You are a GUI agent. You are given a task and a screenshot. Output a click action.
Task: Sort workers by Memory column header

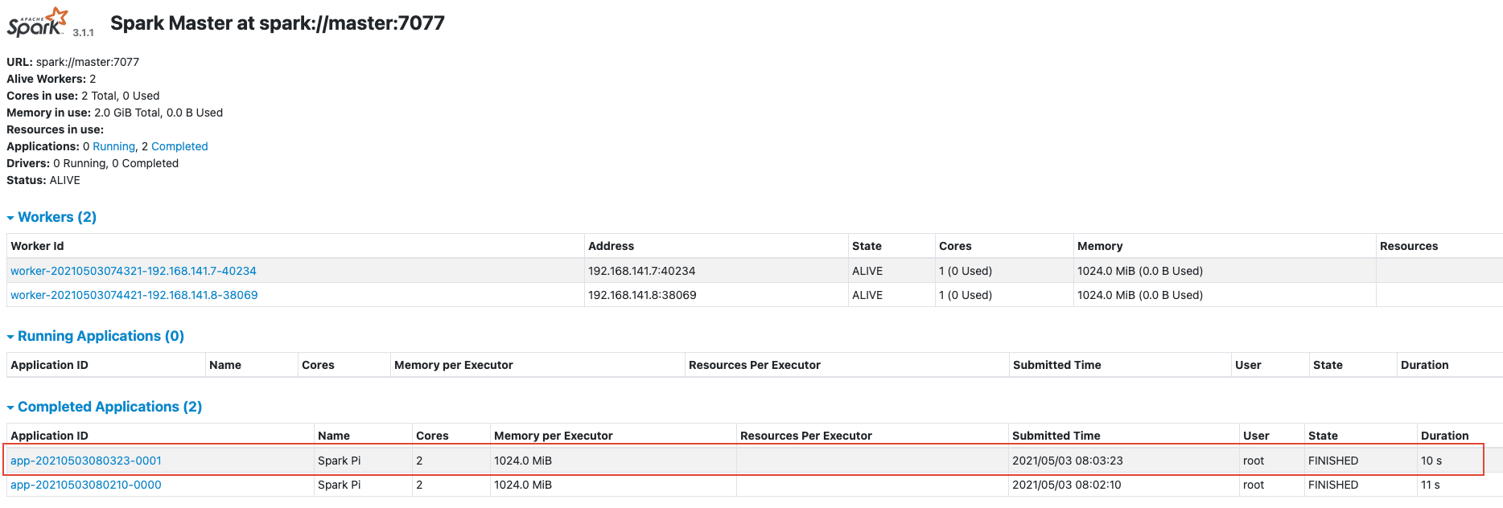[1099, 246]
